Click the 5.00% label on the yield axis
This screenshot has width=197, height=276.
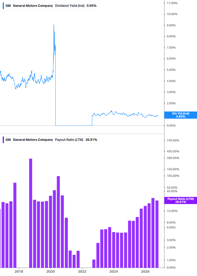coord(171,70)
